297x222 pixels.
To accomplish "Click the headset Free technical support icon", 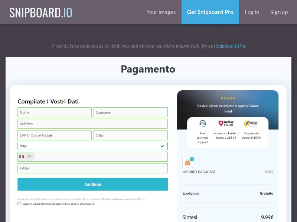I will pos(202,123).
